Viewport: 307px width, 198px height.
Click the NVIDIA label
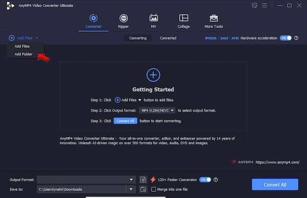pyautogui.click(x=211, y=38)
